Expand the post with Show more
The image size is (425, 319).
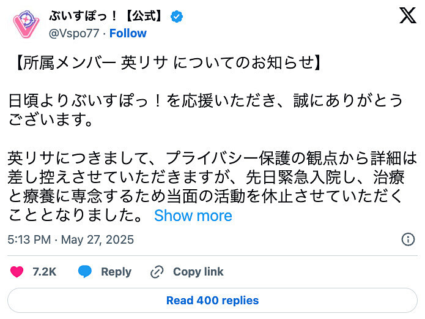[193, 216]
